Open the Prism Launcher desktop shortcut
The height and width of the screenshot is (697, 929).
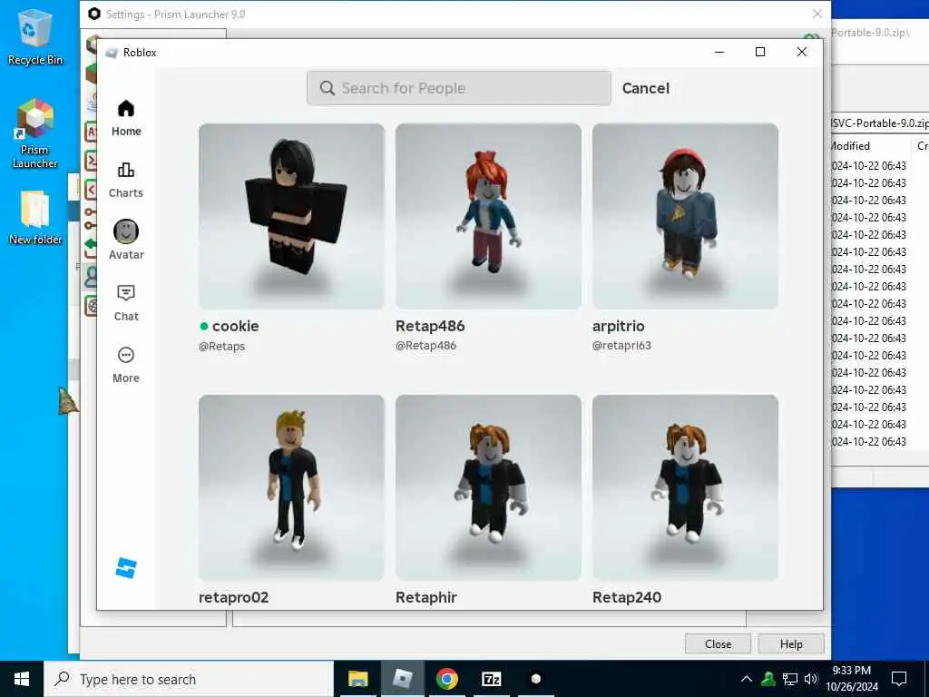coord(35,133)
